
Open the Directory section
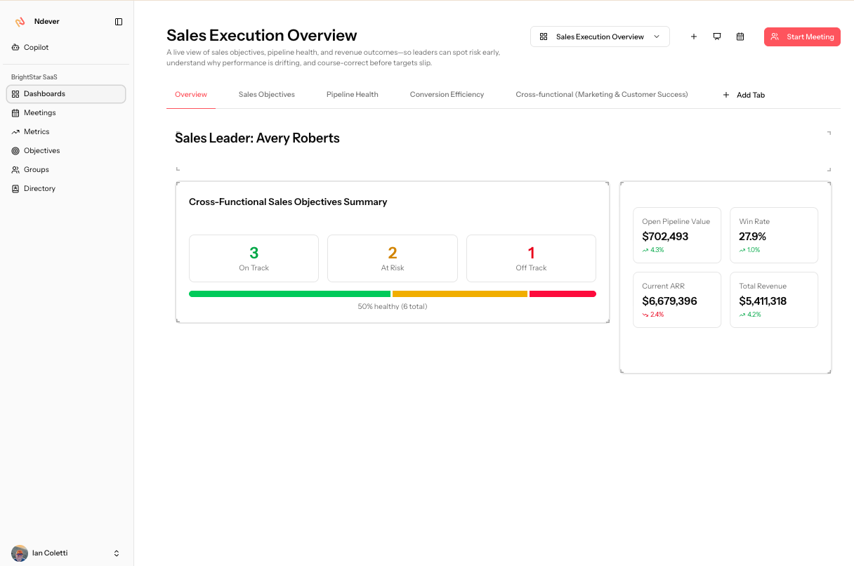click(x=41, y=188)
